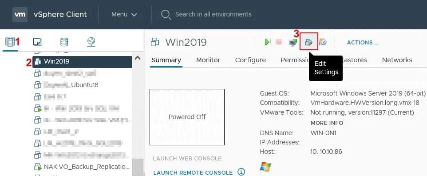Open the Networking inventory view icon

pyautogui.click(x=91, y=42)
